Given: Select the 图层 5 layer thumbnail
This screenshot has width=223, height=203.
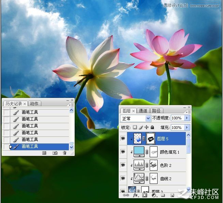Looking at the screenshot, I should pyautogui.click(x=137, y=139).
